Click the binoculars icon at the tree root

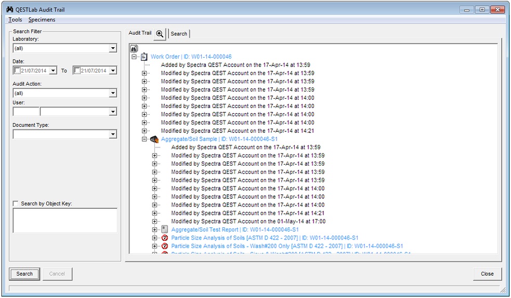pyautogui.click(x=134, y=48)
